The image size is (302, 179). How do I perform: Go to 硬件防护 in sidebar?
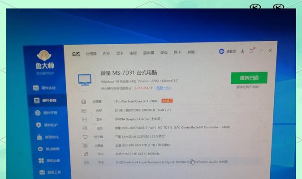[47, 125]
